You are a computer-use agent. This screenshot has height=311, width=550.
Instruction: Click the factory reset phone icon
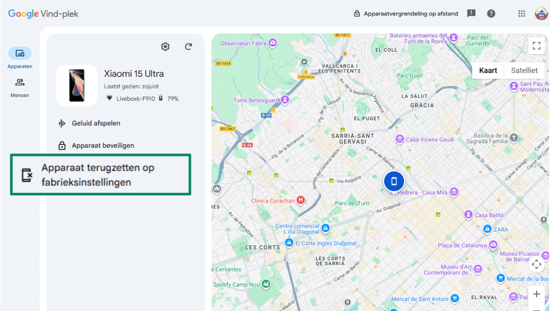27,175
